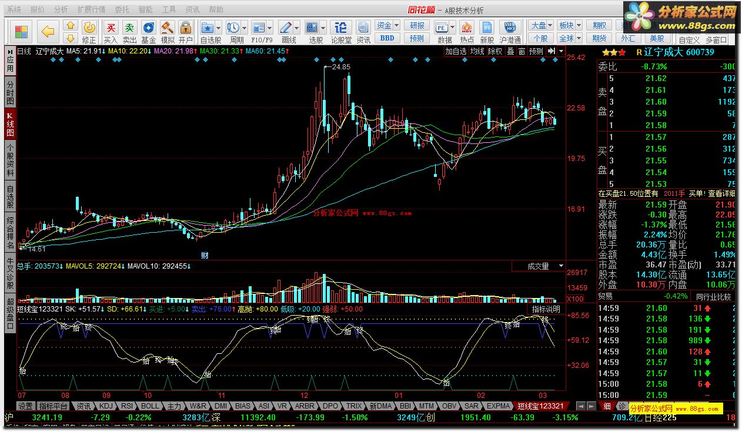The image size is (742, 432).
Task: Expand the 周期 period dropdown arrow
Action: [244, 28]
